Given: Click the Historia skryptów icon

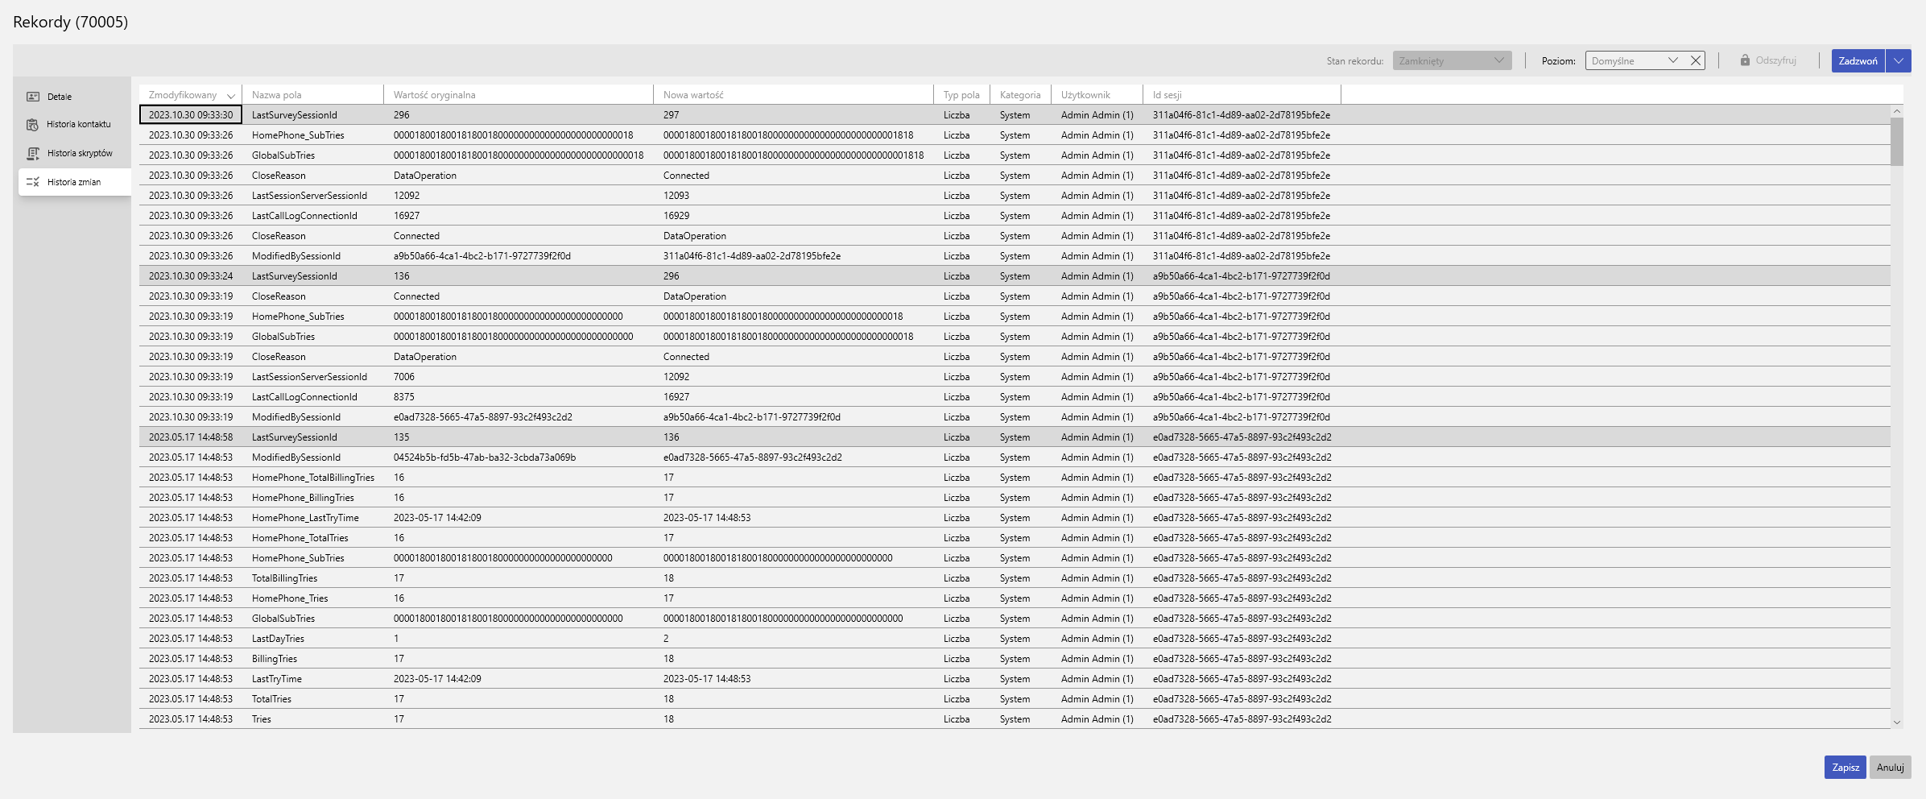Looking at the screenshot, I should (33, 153).
